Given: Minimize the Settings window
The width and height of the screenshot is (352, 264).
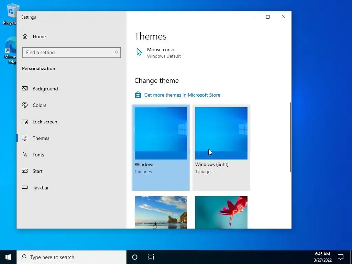Looking at the screenshot, I should point(252,17).
